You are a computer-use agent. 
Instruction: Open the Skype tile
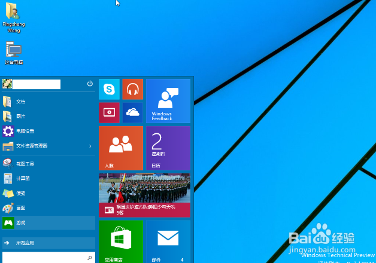pyautogui.click(x=109, y=89)
